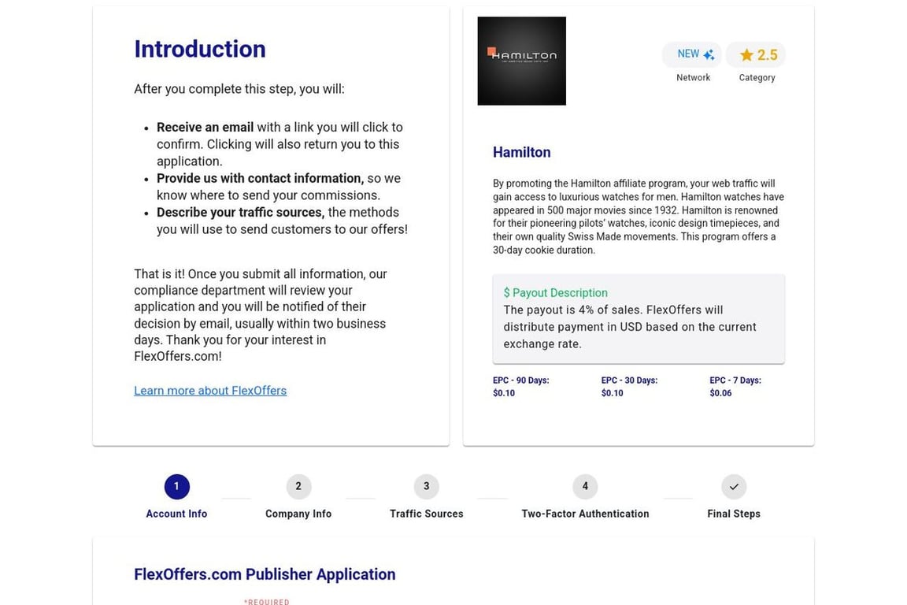Click the EPC - 30 Days label
907x605 pixels.
[x=629, y=380]
